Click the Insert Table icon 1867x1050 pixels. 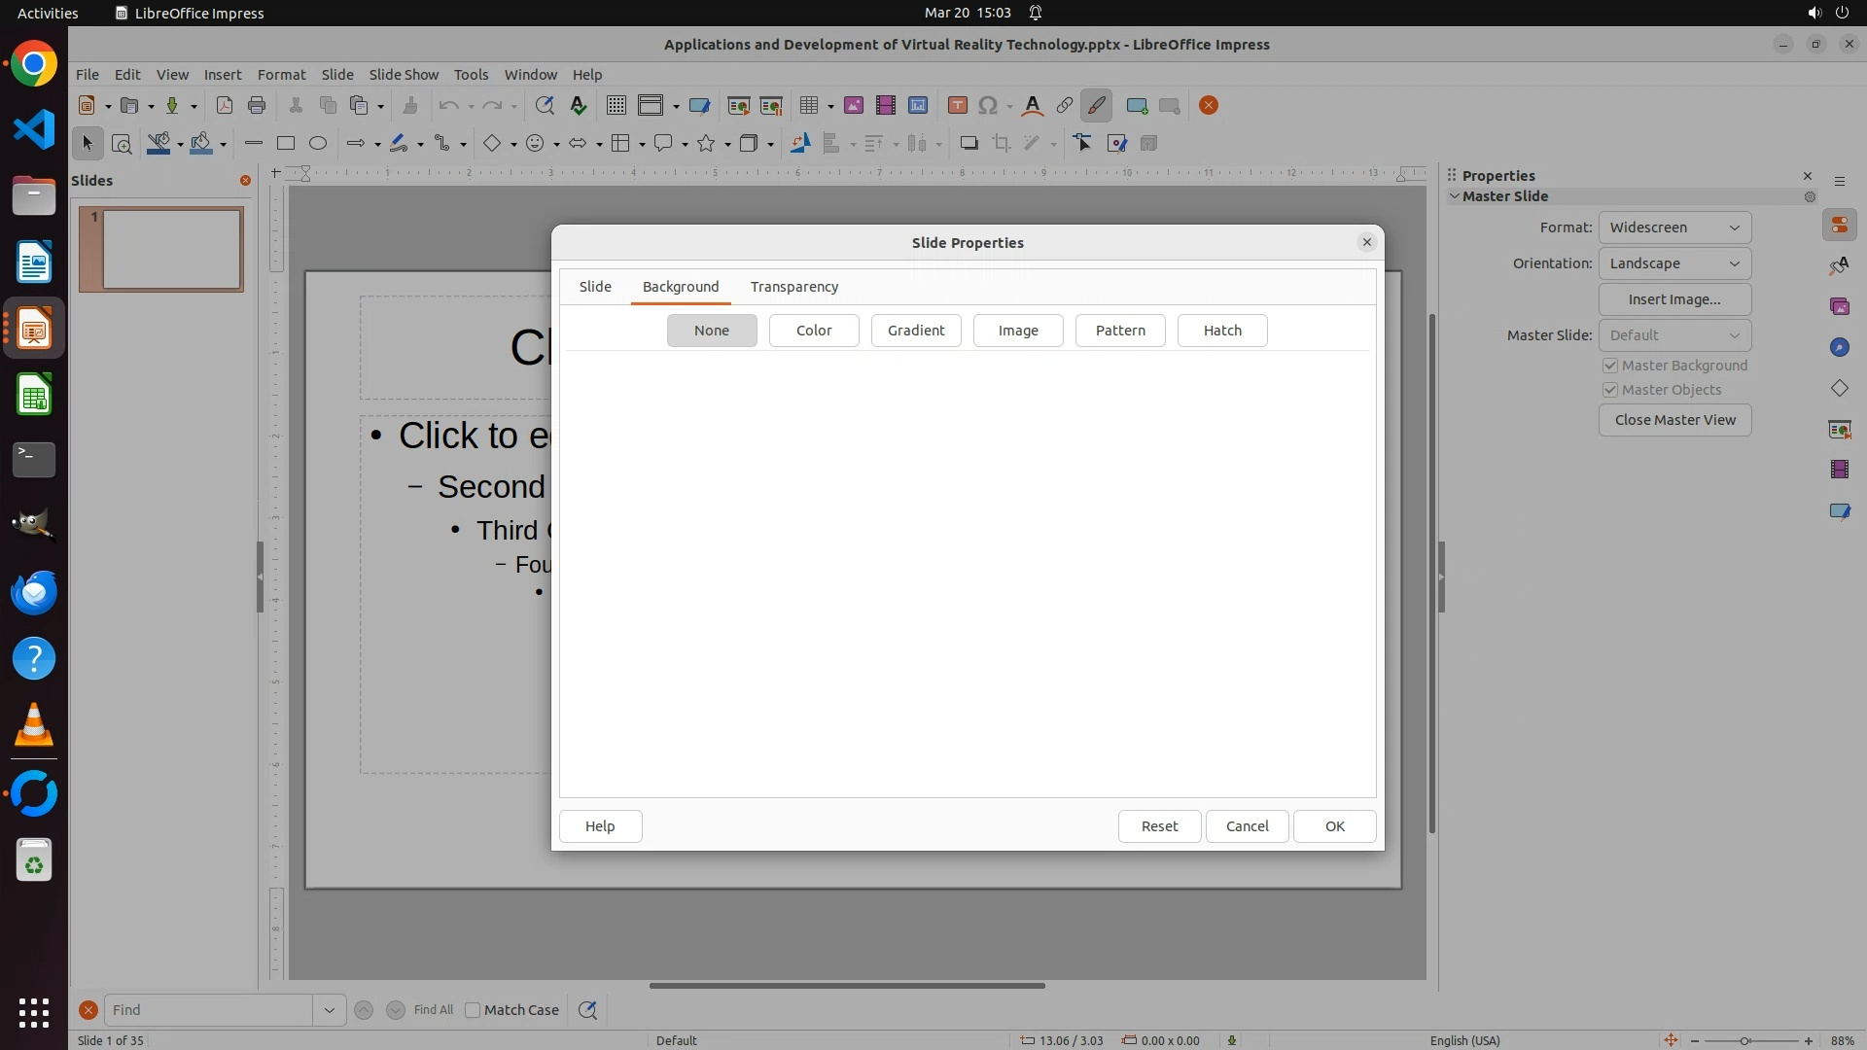coord(808,106)
